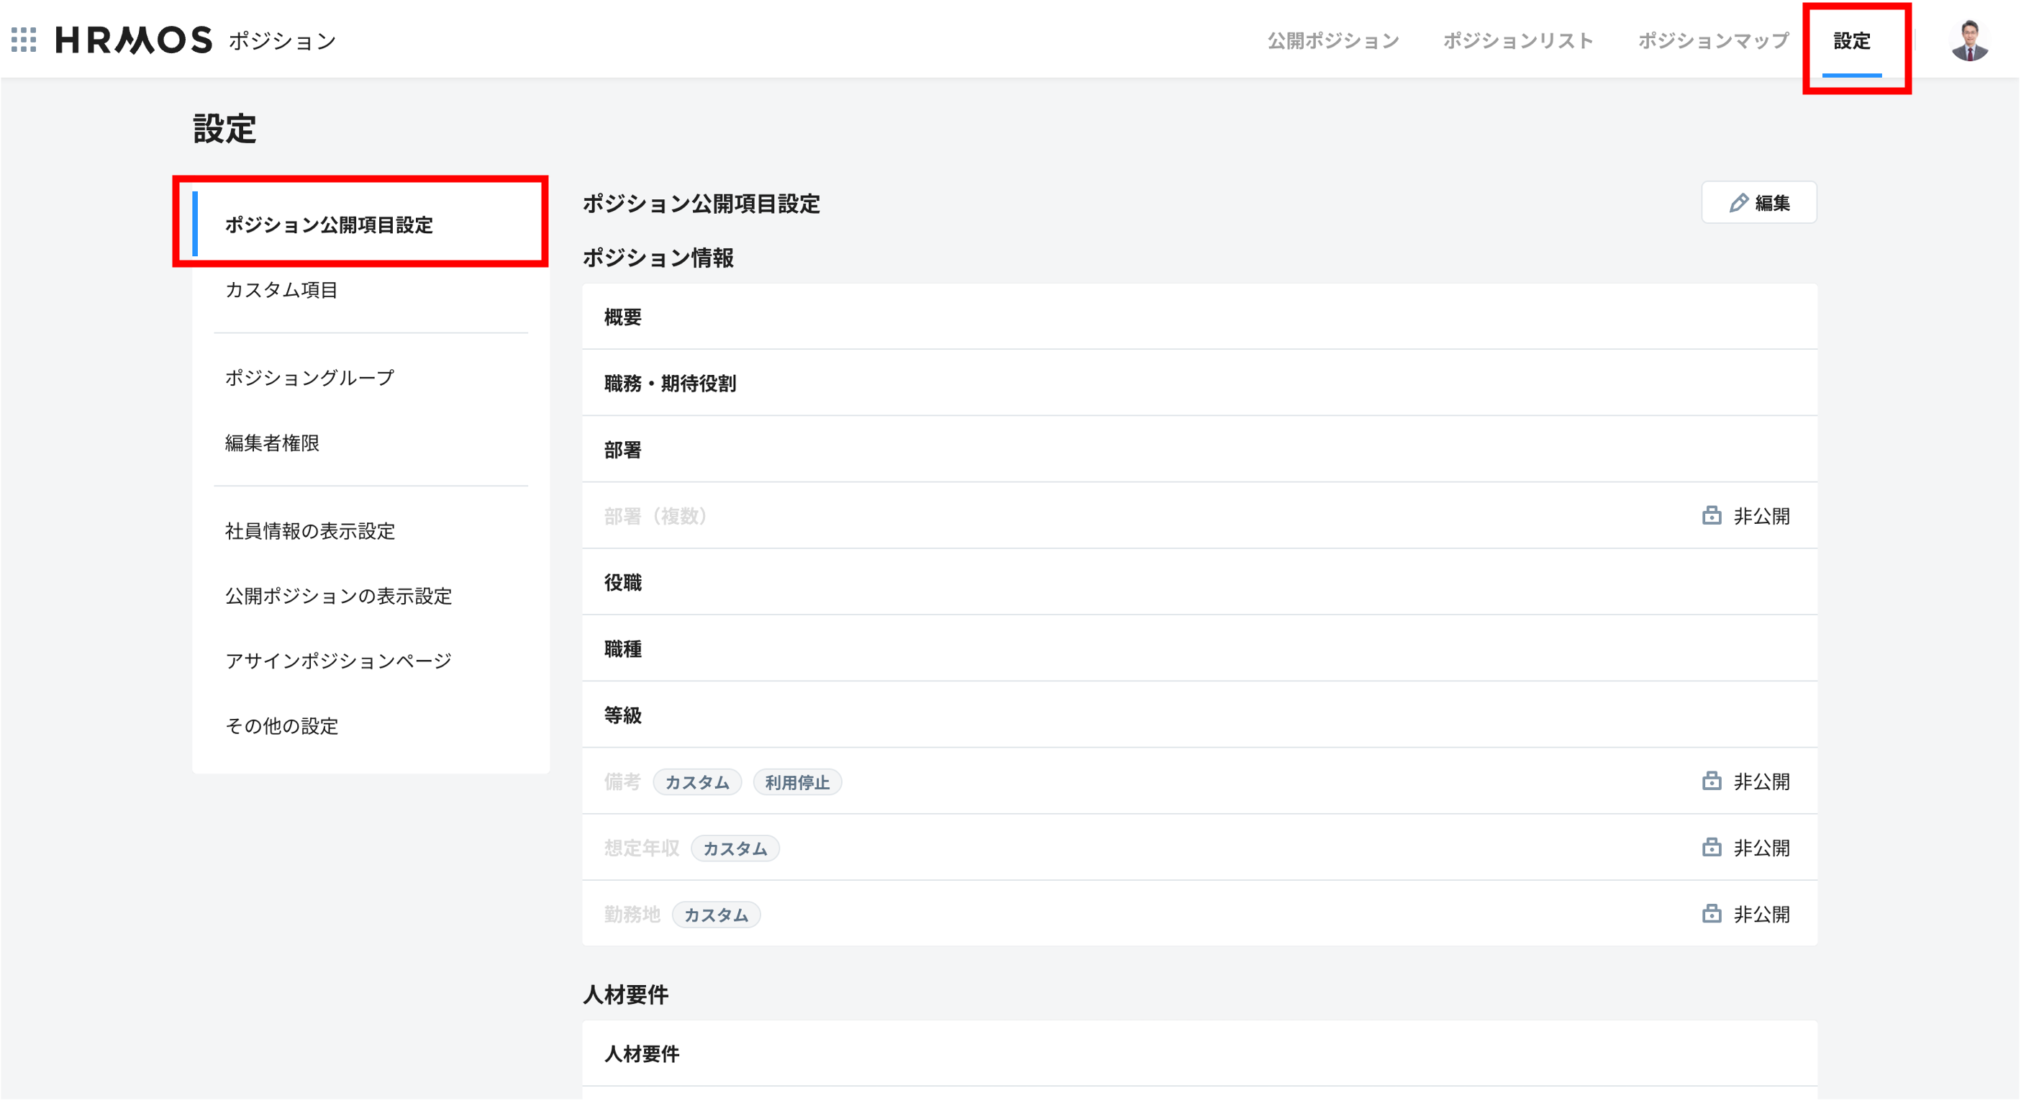
Task: Click 非公開 text in 備考 row
Action: click(x=1761, y=781)
